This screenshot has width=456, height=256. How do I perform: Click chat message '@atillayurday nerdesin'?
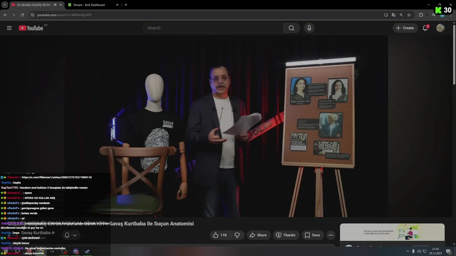click(x=36, y=203)
